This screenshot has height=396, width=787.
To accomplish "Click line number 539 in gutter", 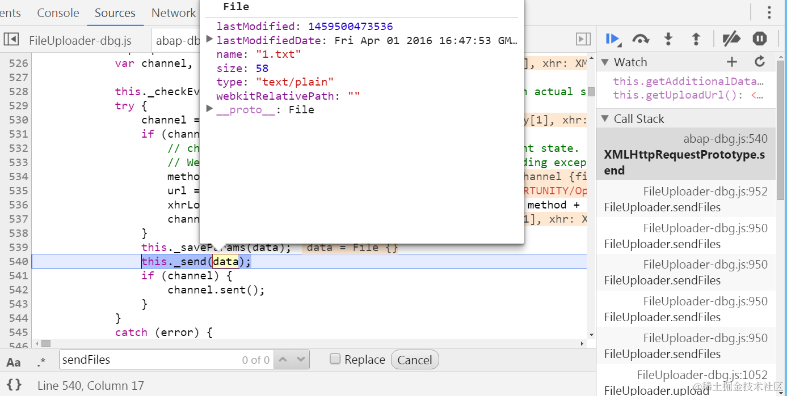I will click(x=18, y=247).
